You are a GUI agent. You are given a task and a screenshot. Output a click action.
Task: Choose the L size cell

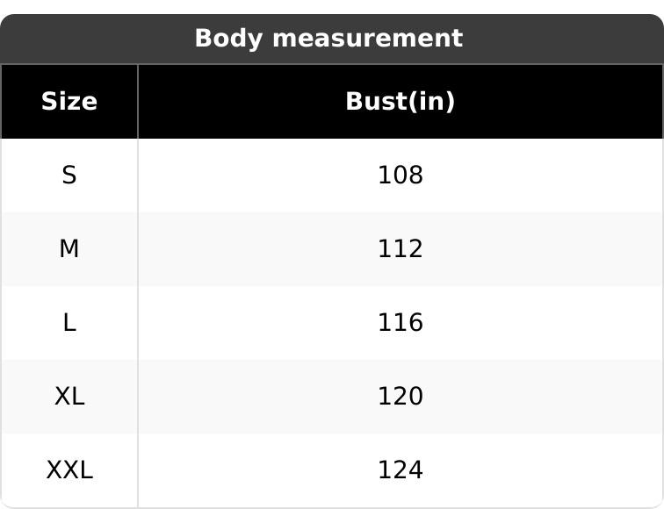pos(69,323)
